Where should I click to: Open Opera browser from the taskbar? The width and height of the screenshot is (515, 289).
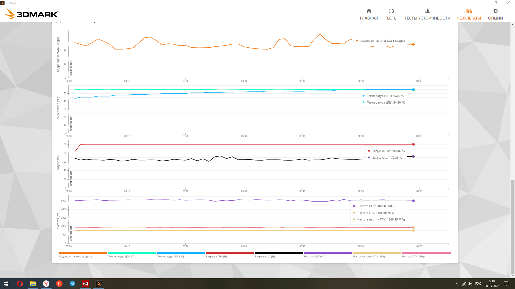[x=20, y=284]
